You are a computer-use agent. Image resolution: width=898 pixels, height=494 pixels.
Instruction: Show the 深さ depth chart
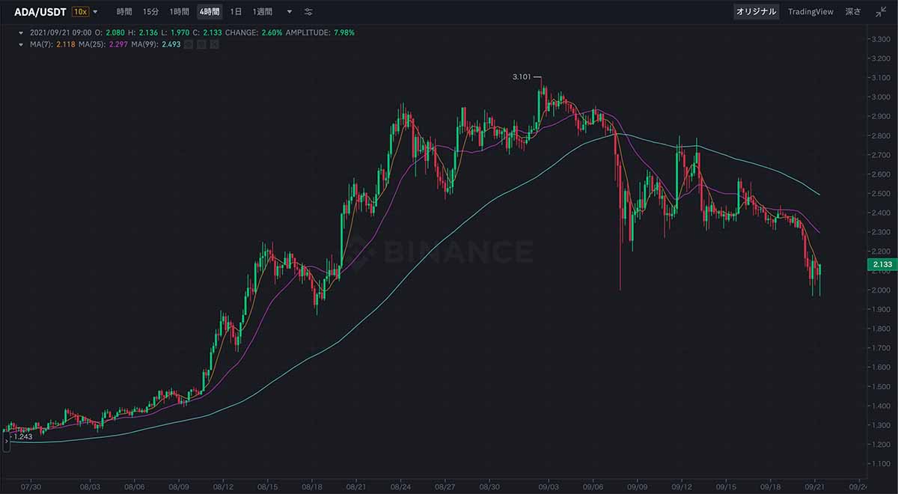click(x=853, y=12)
